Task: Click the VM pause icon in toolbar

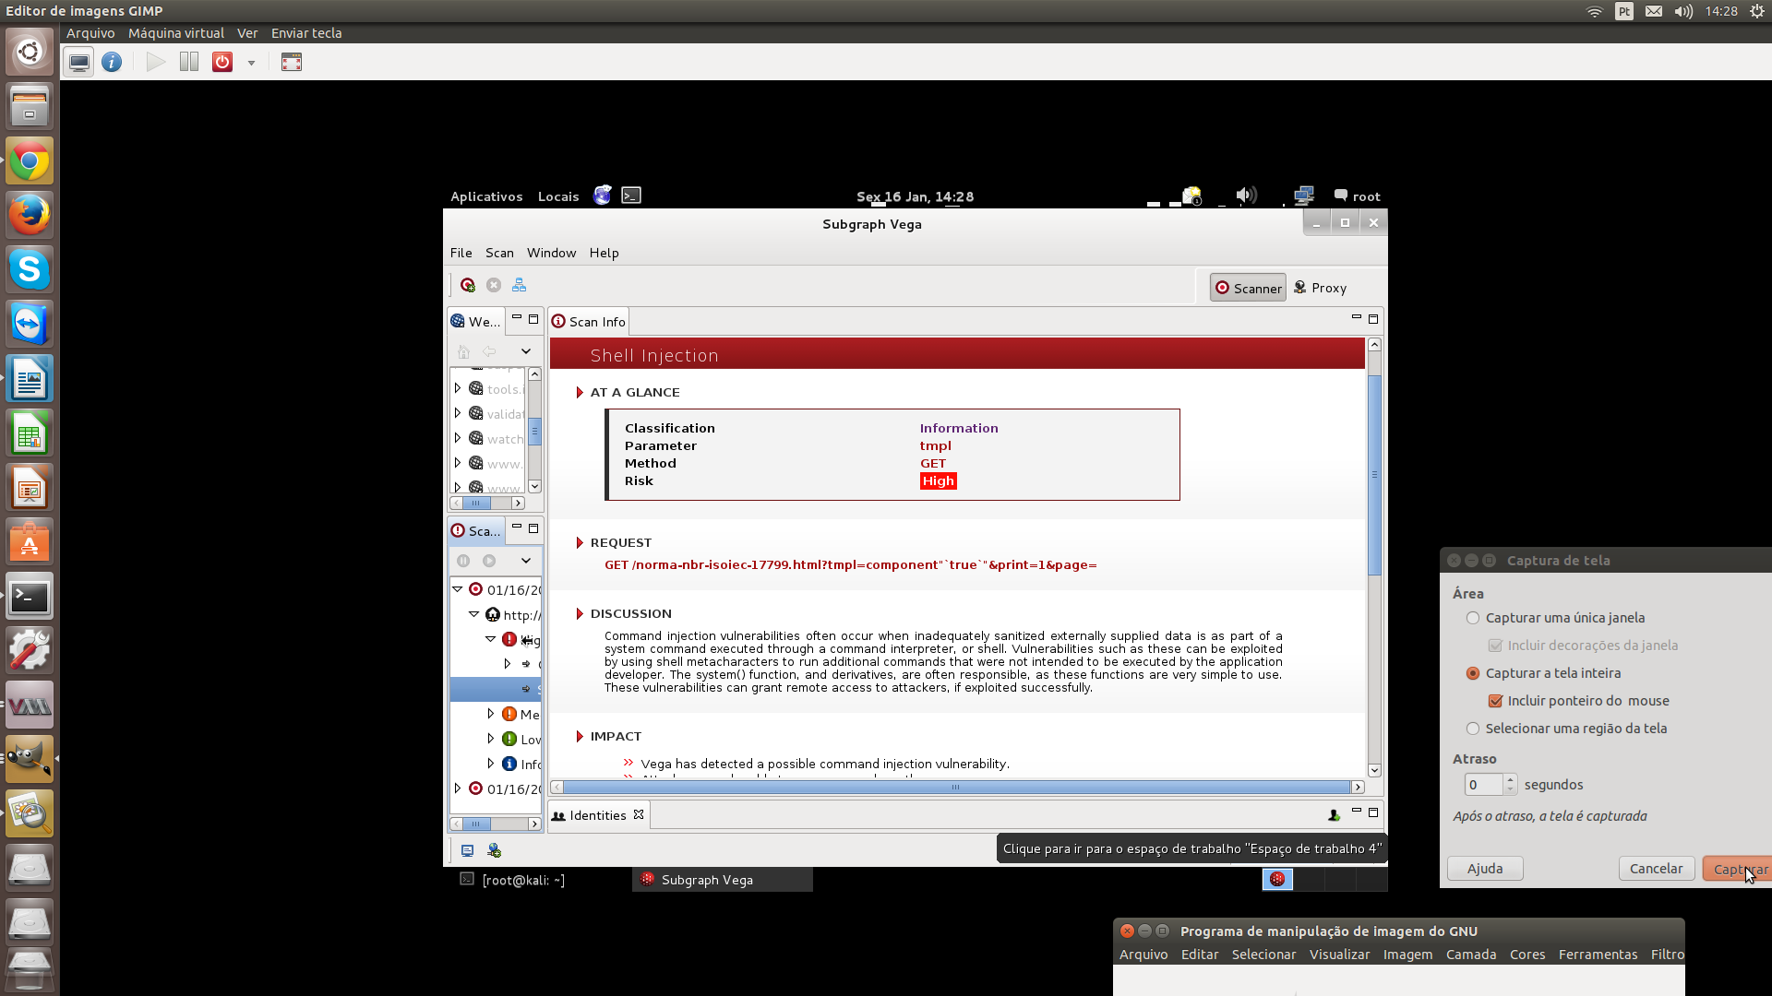Action: click(x=189, y=62)
